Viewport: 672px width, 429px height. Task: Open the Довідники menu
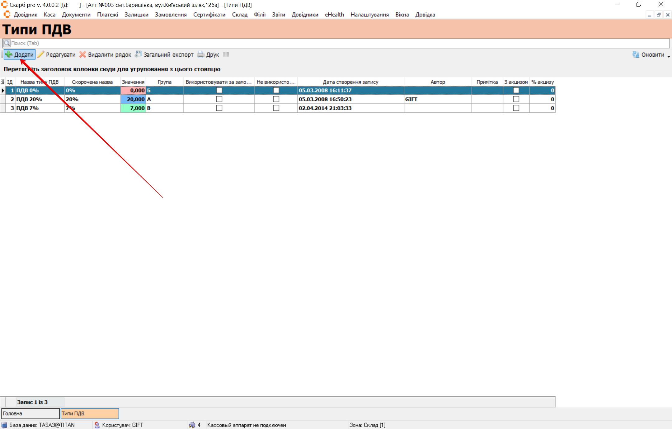(x=305, y=15)
